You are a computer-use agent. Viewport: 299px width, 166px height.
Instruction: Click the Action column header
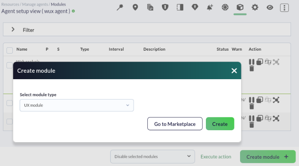[x=255, y=49]
